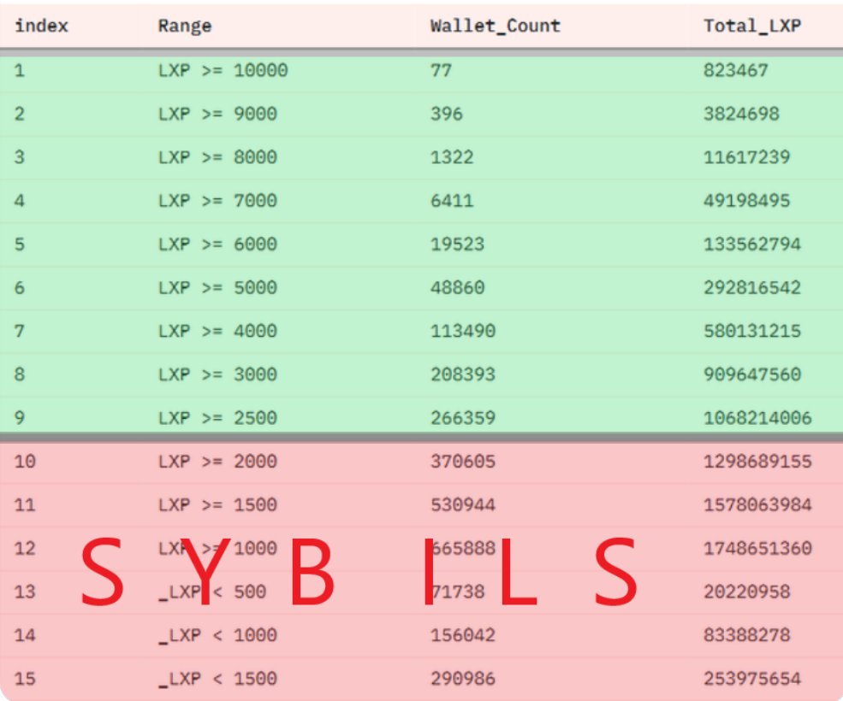
Task: Click the 'Total_LXP' column header
Action: pos(752,26)
